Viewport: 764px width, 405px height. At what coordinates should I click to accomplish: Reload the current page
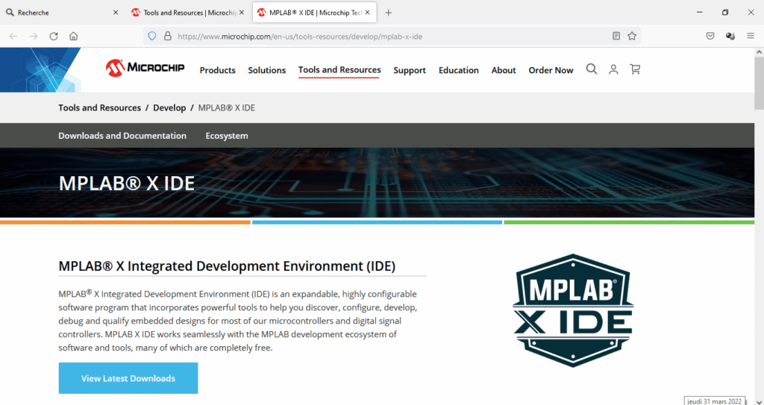pos(54,36)
